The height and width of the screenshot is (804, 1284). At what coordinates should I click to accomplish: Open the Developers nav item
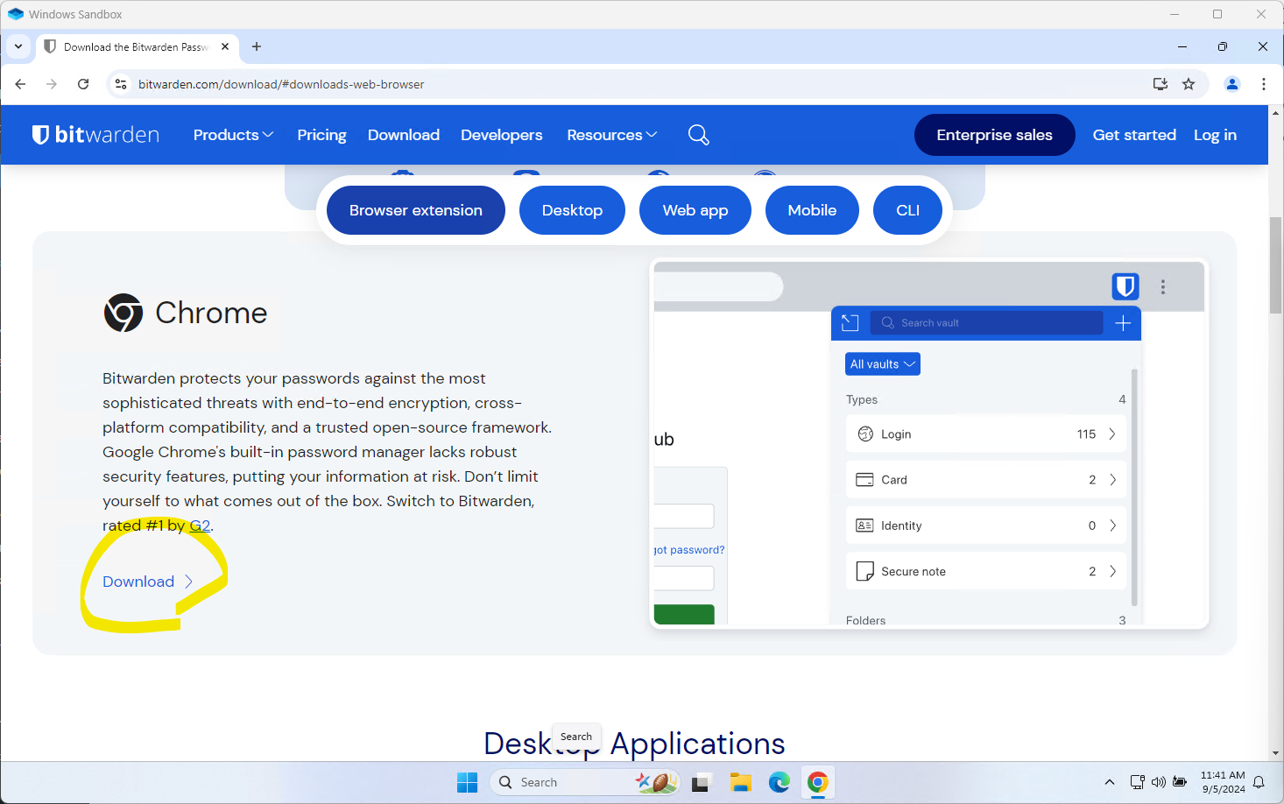point(502,135)
